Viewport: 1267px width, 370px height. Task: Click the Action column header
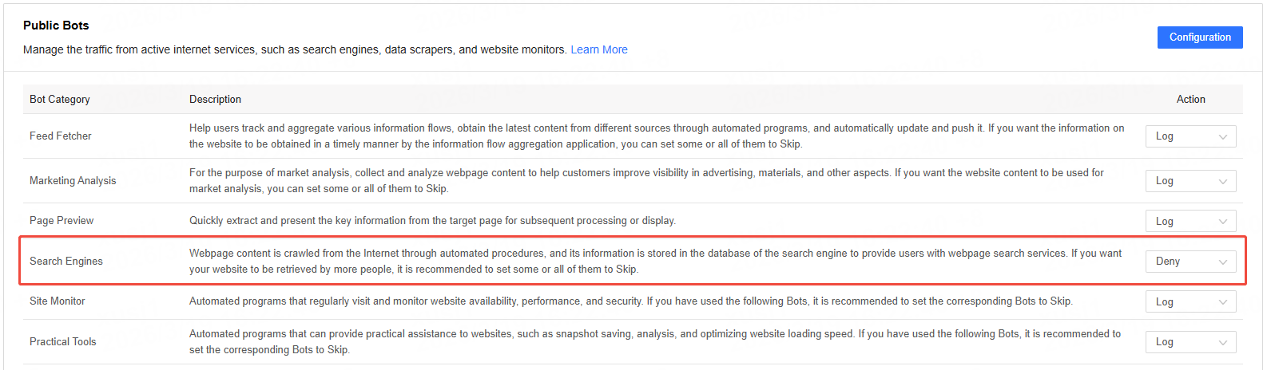(1190, 100)
